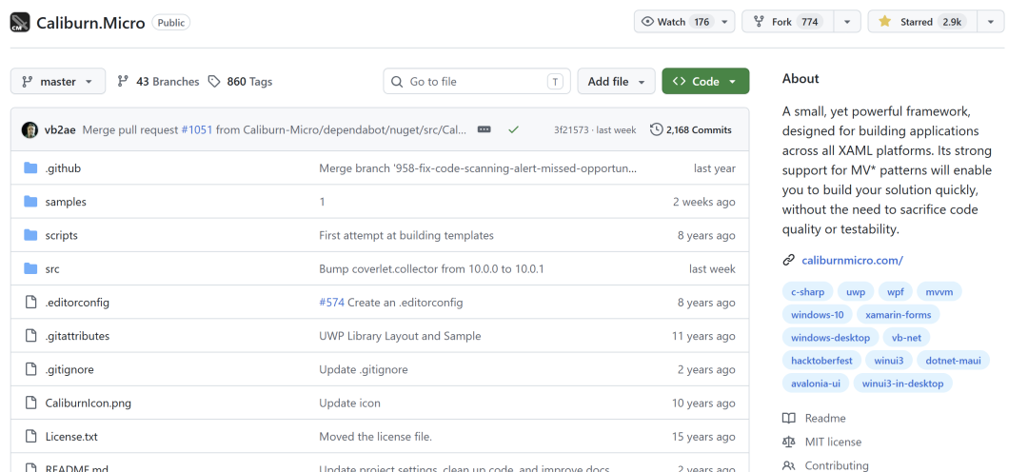Open the master branch selector dropdown
Image resolution: width=1028 pixels, height=472 pixels.
(58, 81)
